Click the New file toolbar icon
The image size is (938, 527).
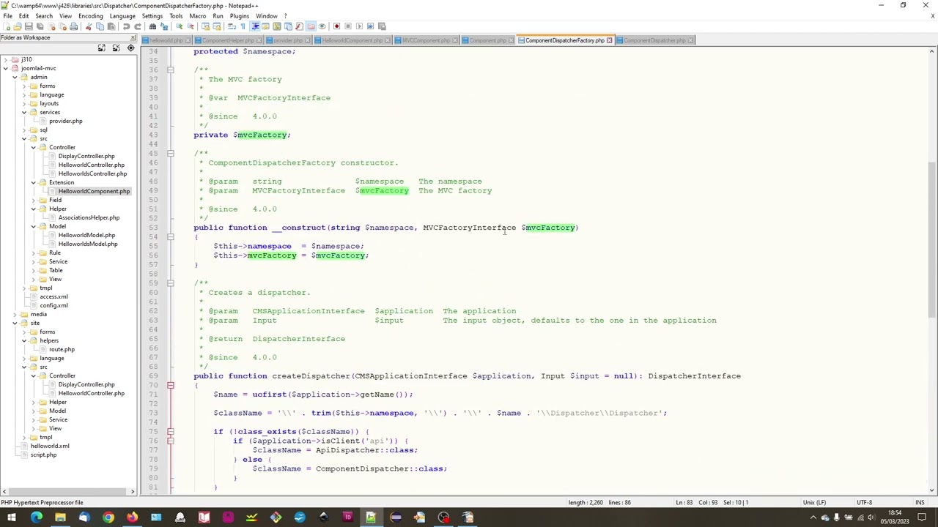[7, 26]
